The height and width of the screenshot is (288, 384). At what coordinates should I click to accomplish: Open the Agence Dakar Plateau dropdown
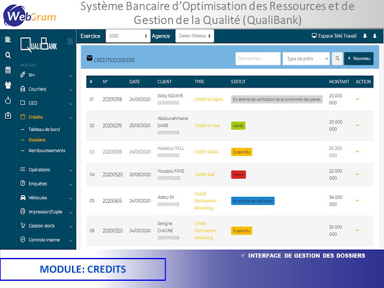click(x=194, y=36)
